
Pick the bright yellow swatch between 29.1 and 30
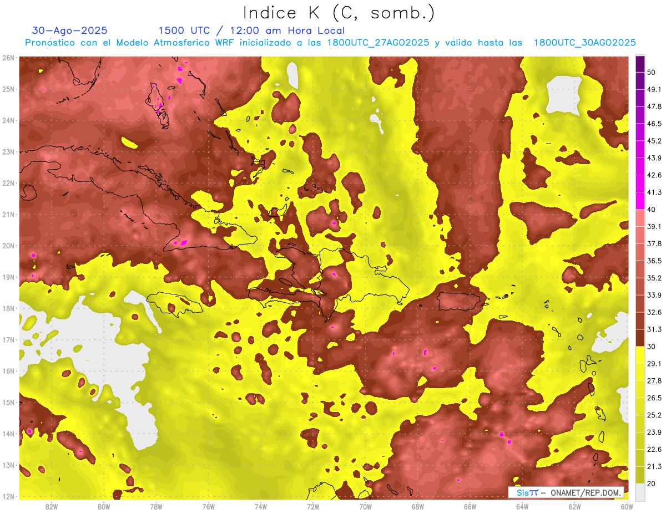[x=640, y=355]
